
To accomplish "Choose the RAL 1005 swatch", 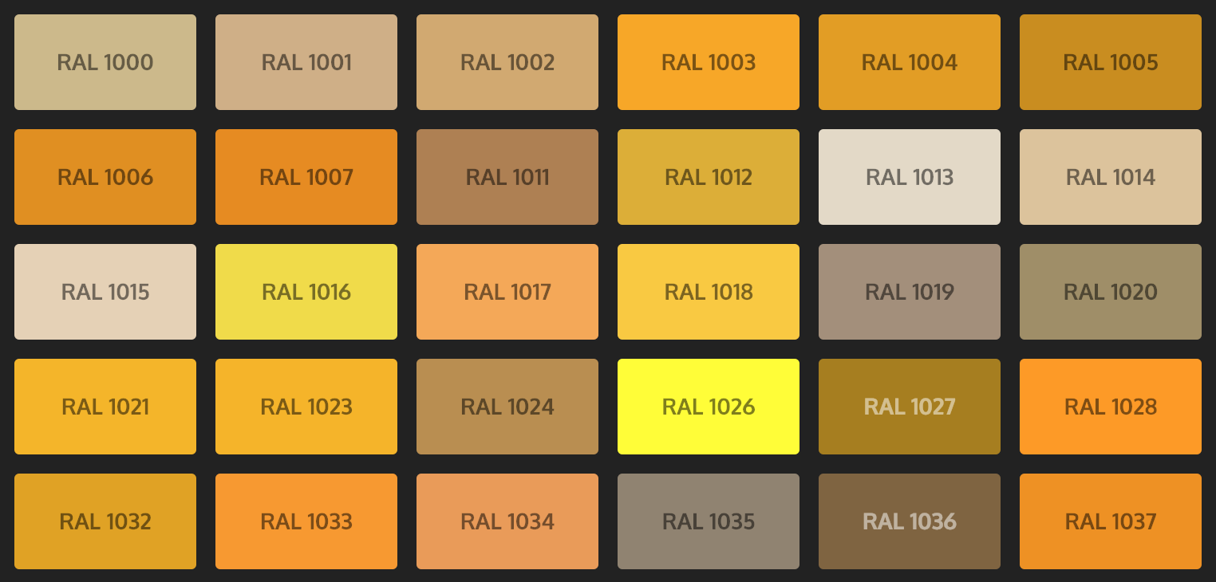I will pos(1111,62).
